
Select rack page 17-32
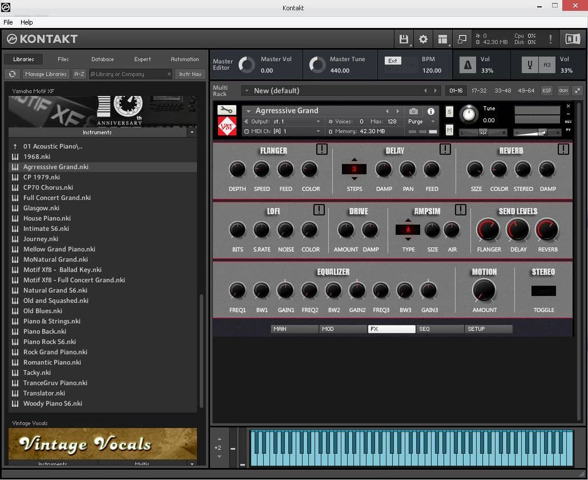coord(479,90)
